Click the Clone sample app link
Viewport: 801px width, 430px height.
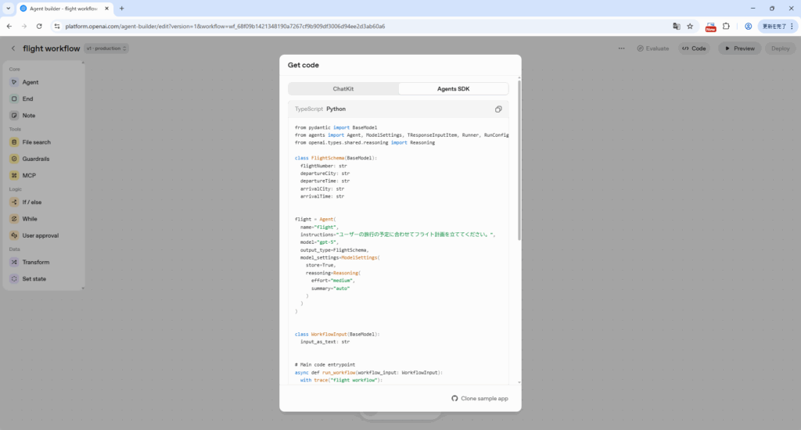point(480,399)
